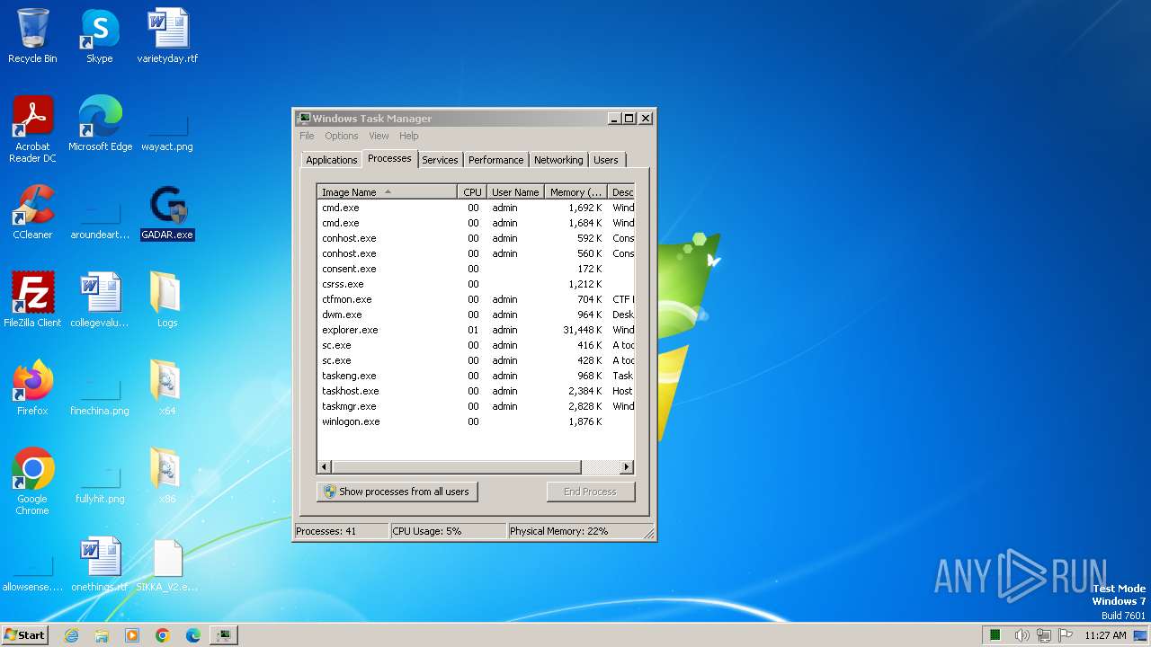
Task: Select the consent.exe process row
Action: coord(476,269)
